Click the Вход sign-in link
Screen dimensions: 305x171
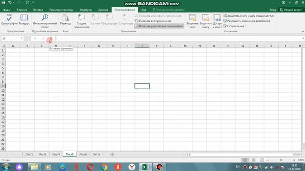coord(273,9)
